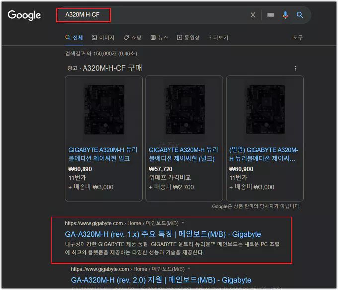Expand the arrow beside the rev. 2.0 result URL
Image resolution: width=338 pixels, height=290 pixels.
coord(189,269)
